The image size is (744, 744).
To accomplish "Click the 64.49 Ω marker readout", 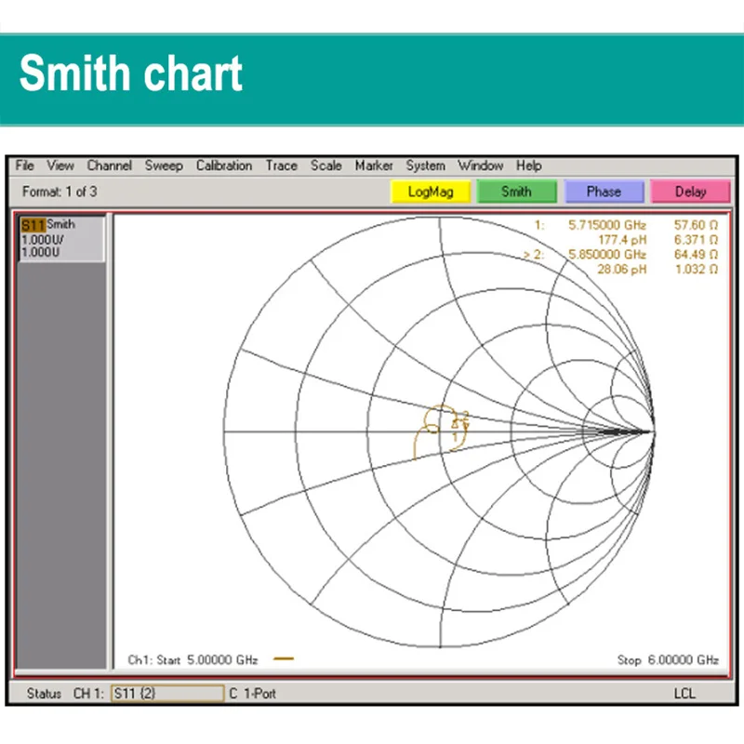I will [x=696, y=254].
